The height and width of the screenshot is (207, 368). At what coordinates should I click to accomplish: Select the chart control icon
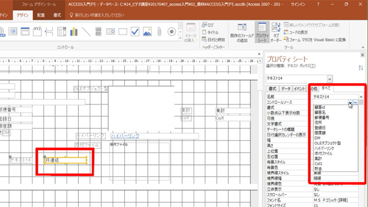coord(74,32)
